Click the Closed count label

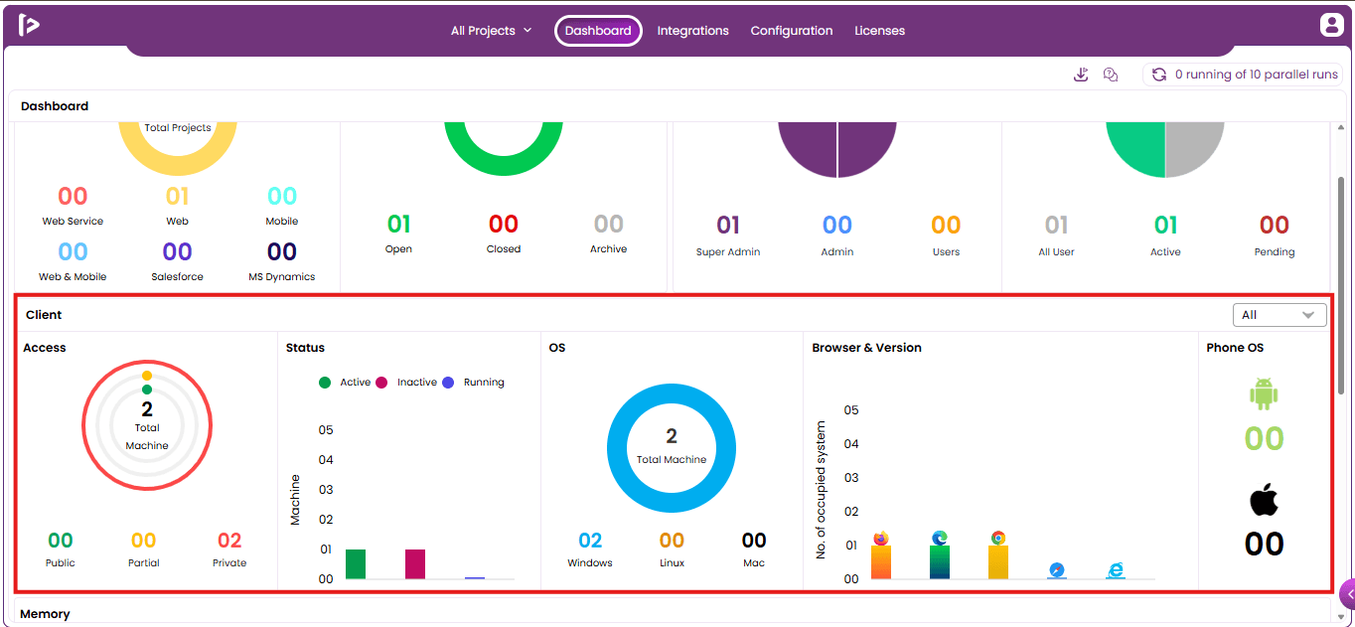(504, 249)
